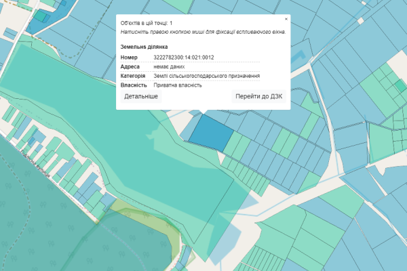The height and width of the screenshot is (271, 407).
Task: Click the Об'єктів в цій точці text
Action: click(x=151, y=23)
